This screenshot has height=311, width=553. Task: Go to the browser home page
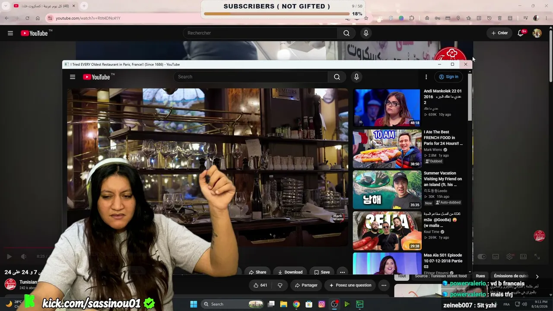pyautogui.click(x=38, y=18)
